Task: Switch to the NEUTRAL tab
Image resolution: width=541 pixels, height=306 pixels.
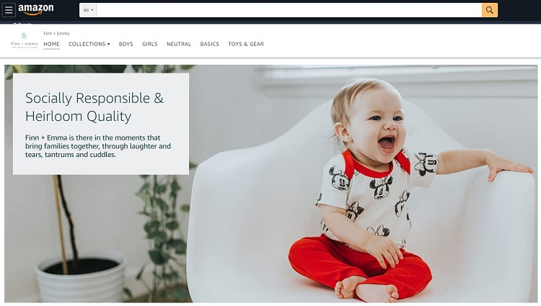Action: pyautogui.click(x=179, y=44)
